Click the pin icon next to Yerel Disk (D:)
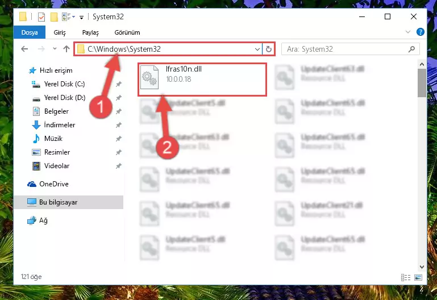The image size is (437, 300). [119, 98]
